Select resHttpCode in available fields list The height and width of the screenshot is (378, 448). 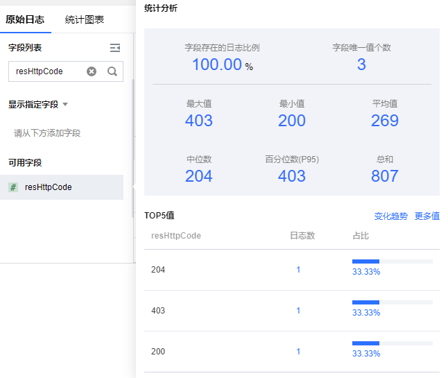click(x=49, y=187)
